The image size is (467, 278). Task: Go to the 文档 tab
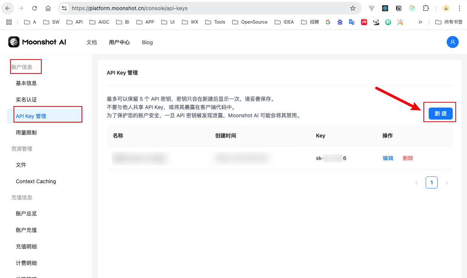tap(92, 42)
